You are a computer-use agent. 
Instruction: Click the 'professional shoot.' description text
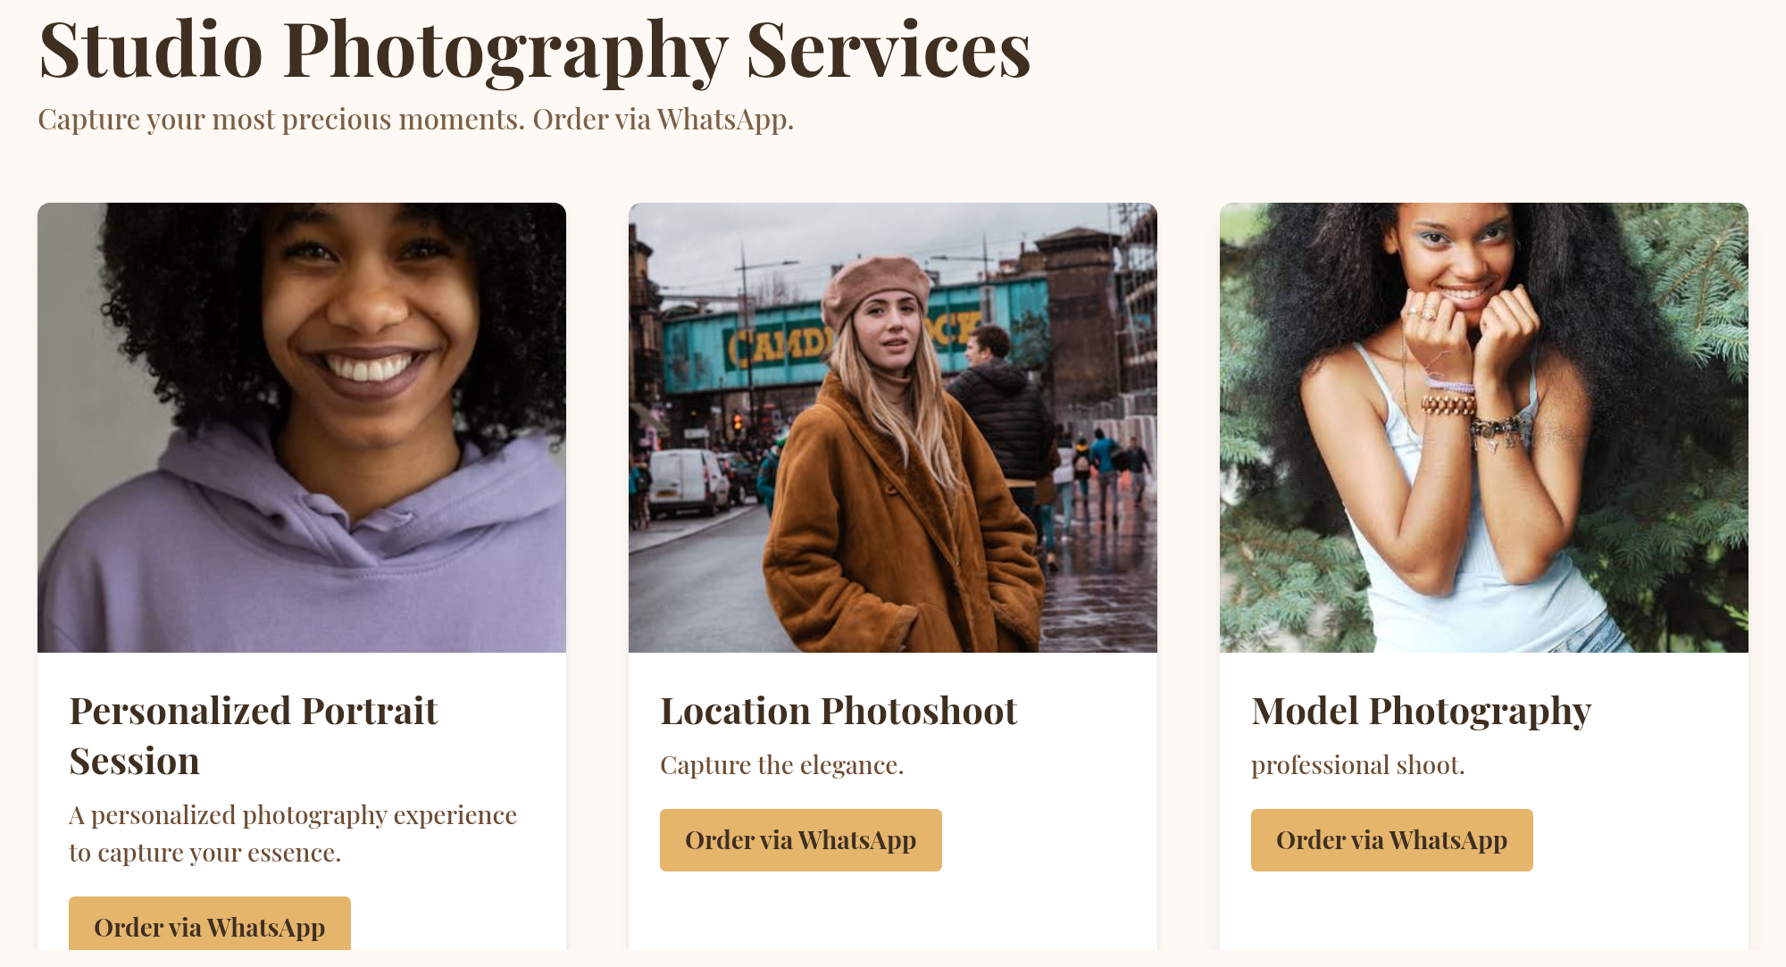tap(1357, 765)
